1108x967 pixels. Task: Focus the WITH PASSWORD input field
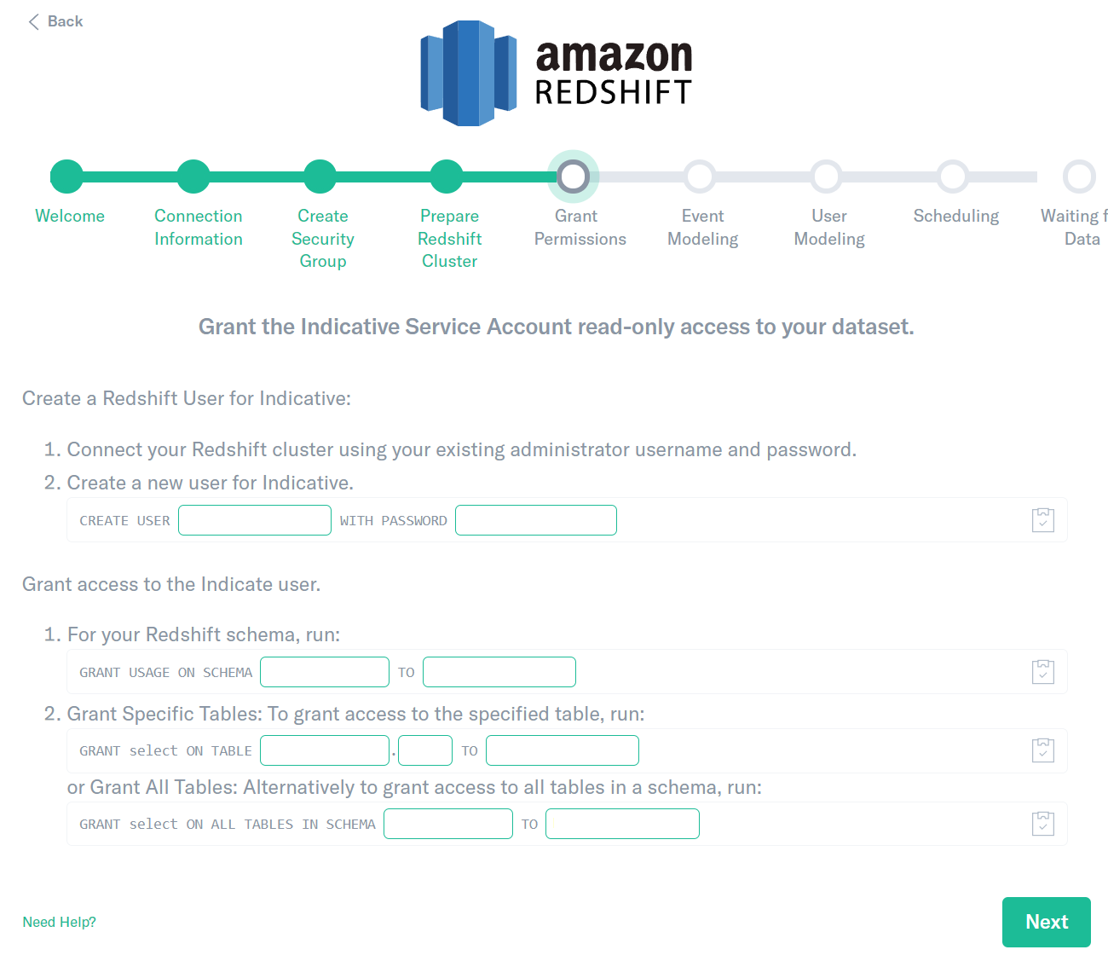click(536, 520)
